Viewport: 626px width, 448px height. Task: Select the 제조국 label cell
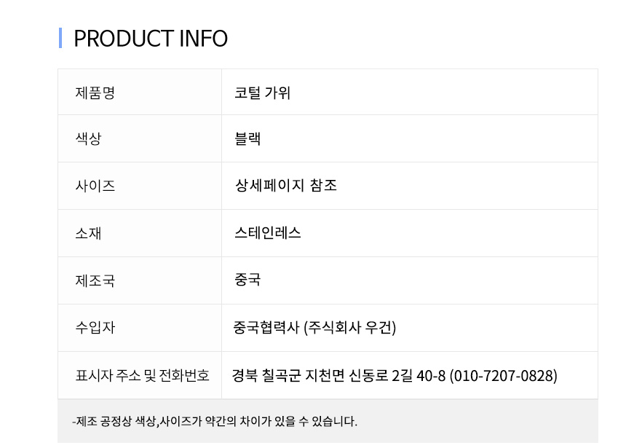(95, 280)
